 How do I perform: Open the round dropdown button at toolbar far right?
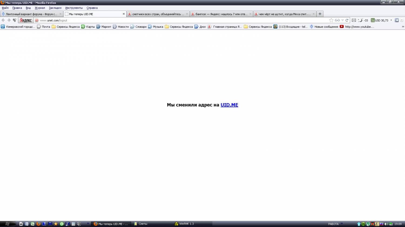pos(401,20)
